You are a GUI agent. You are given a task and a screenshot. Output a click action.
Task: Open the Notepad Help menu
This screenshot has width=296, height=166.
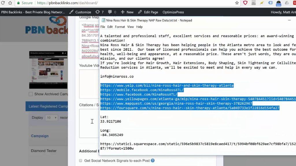(139, 27)
